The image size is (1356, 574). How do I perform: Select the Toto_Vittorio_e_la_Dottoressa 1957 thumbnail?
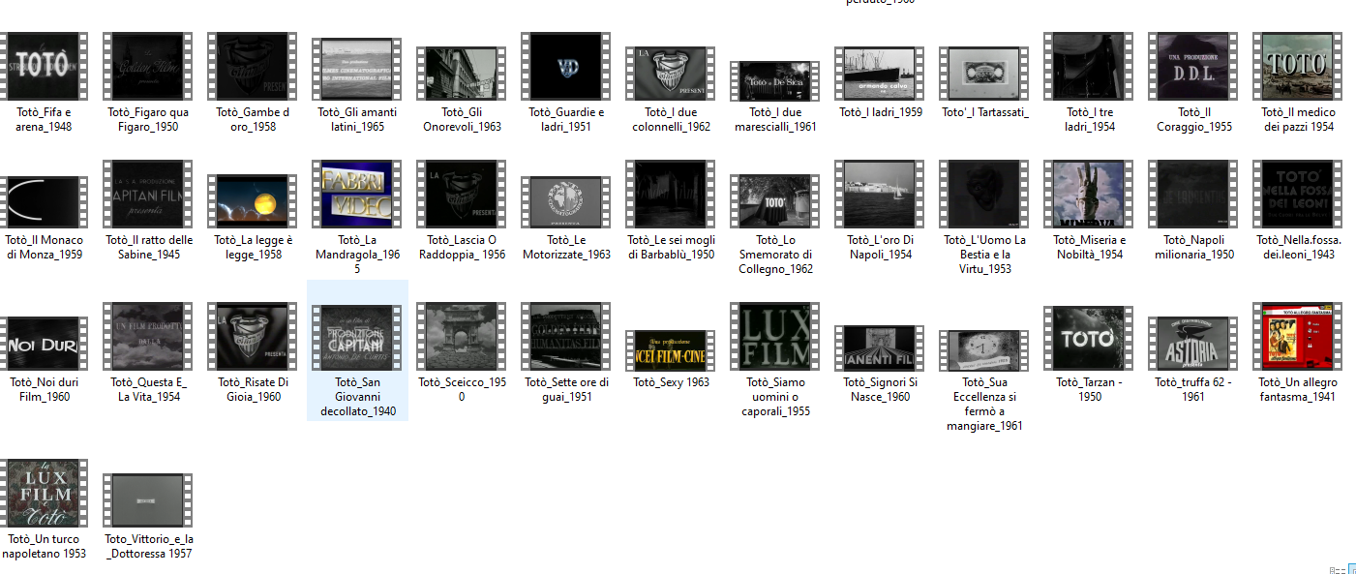pos(148,500)
